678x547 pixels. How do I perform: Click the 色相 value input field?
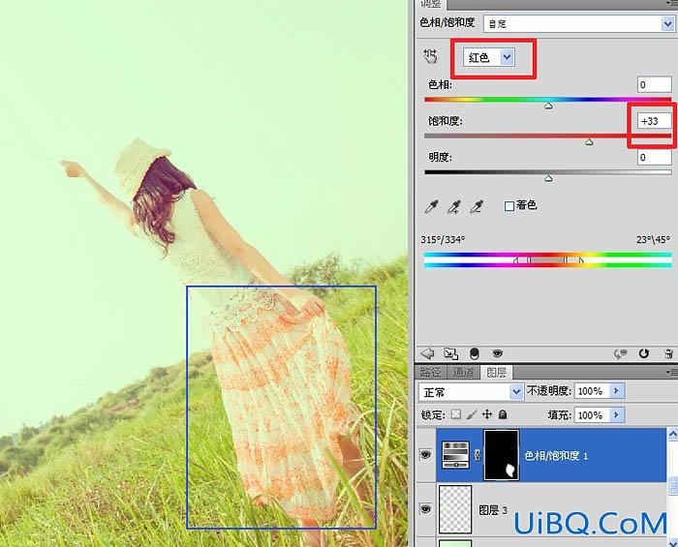click(x=654, y=84)
